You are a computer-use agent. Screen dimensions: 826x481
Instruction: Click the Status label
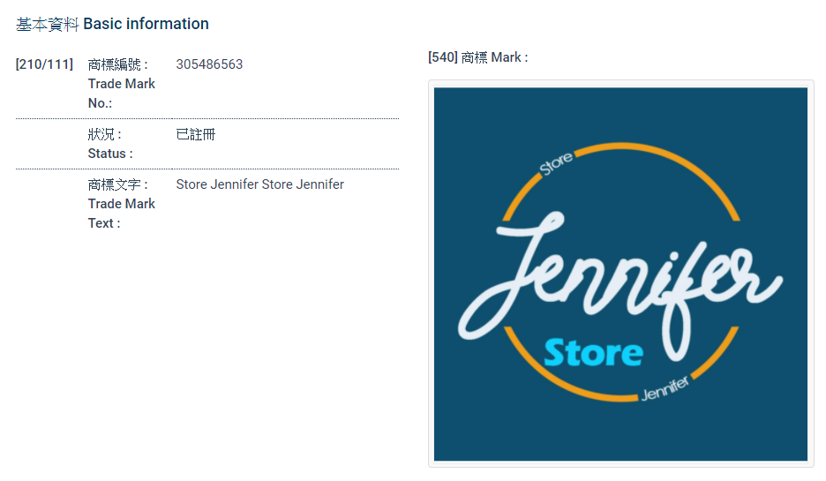click(x=110, y=144)
